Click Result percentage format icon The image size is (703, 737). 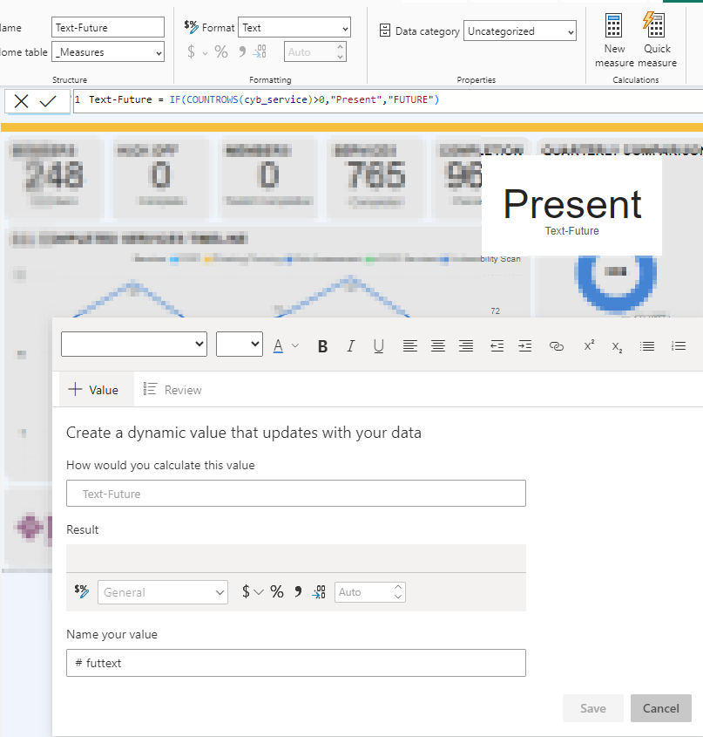tap(277, 591)
